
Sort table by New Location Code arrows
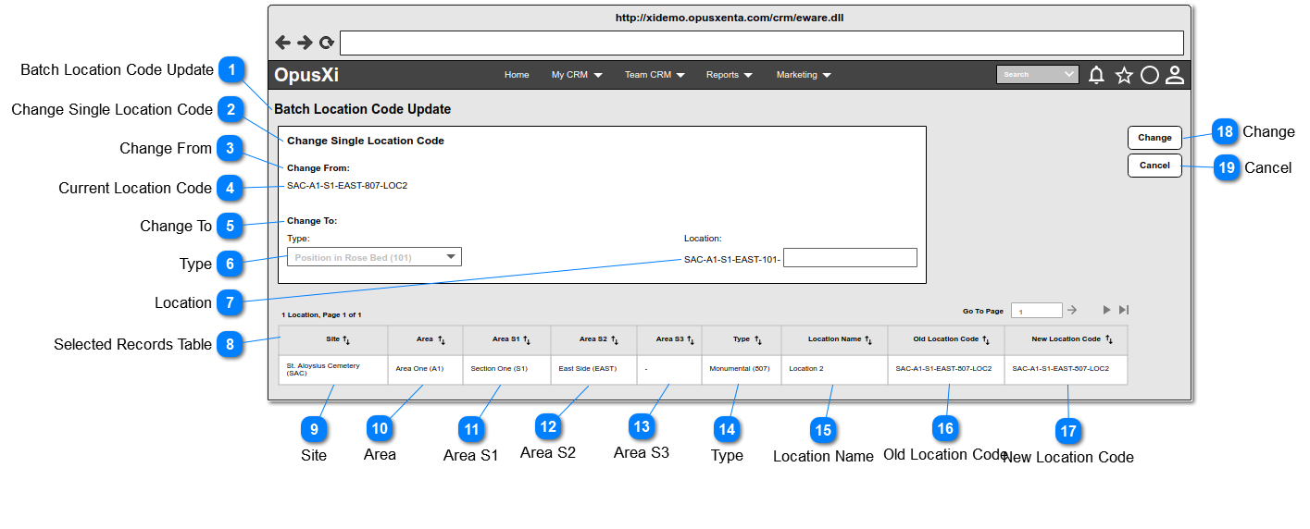[x=1108, y=340]
